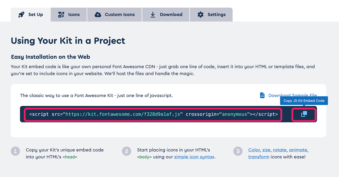Follow the animate link
The width and height of the screenshot is (339, 177).
(298, 150)
